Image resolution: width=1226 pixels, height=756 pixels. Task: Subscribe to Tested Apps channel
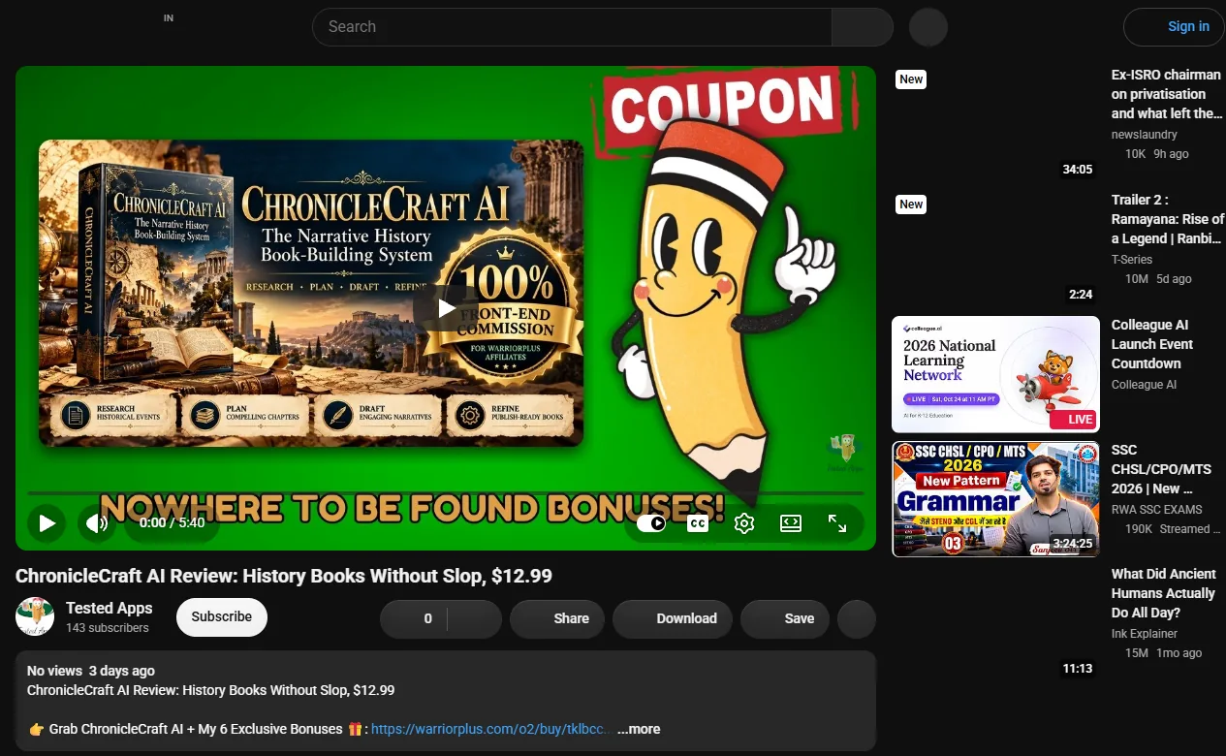(222, 617)
